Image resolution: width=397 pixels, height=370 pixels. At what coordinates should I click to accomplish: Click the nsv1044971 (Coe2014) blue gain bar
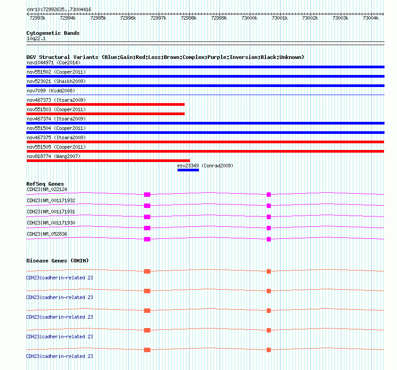[205, 67]
